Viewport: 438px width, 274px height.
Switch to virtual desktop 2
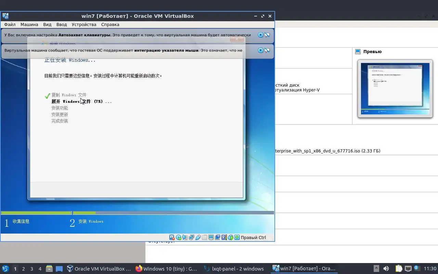pyautogui.click(x=24, y=269)
